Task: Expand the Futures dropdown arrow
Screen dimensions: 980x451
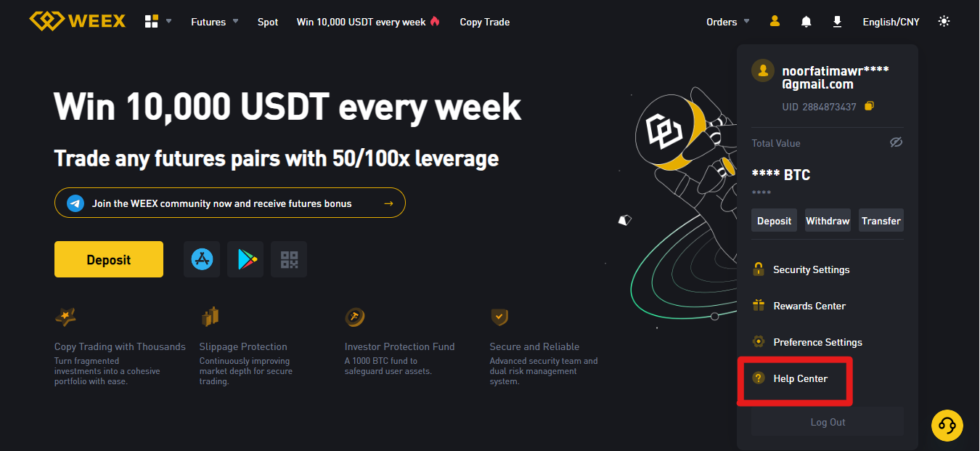Action: (x=236, y=22)
